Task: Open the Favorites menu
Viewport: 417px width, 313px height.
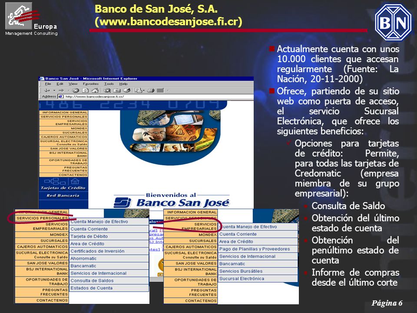Action: coord(91,84)
